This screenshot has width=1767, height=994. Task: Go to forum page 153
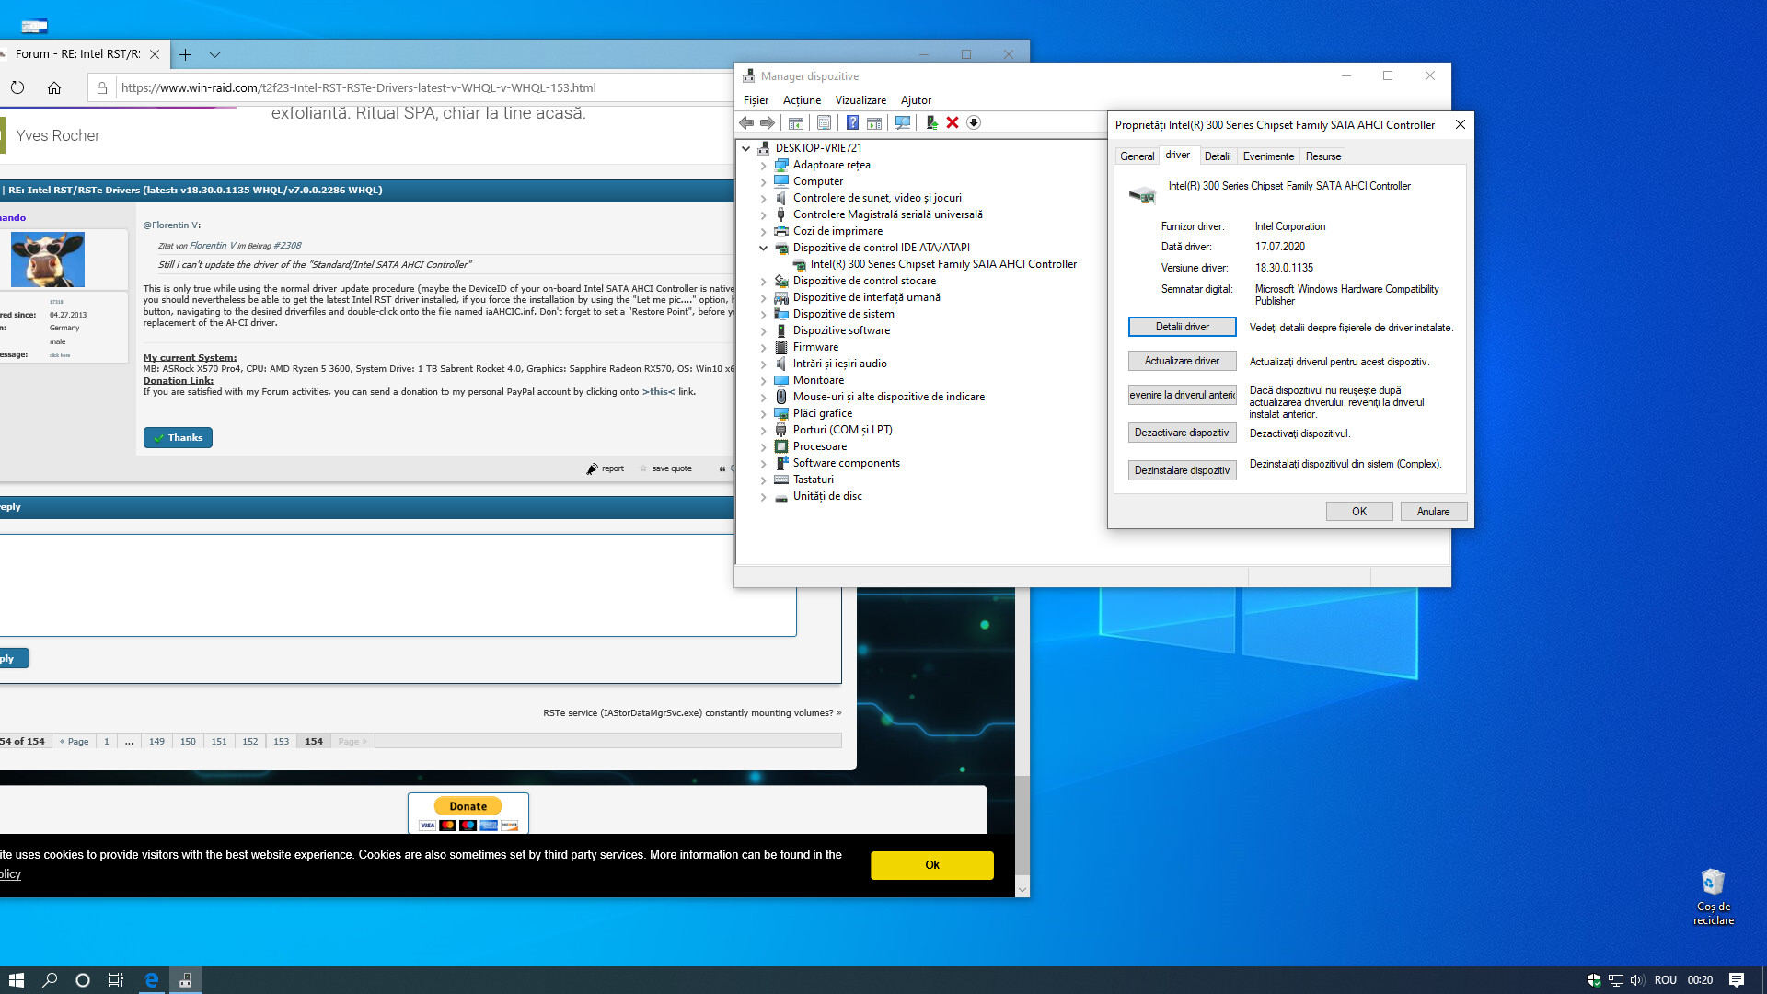click(281, 742)
